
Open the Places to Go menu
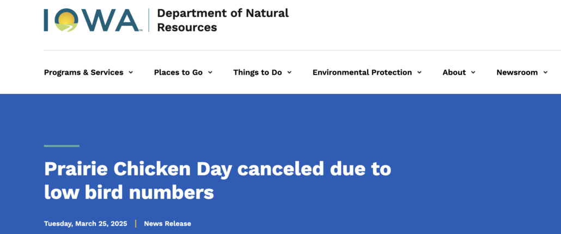click(178, 72)
